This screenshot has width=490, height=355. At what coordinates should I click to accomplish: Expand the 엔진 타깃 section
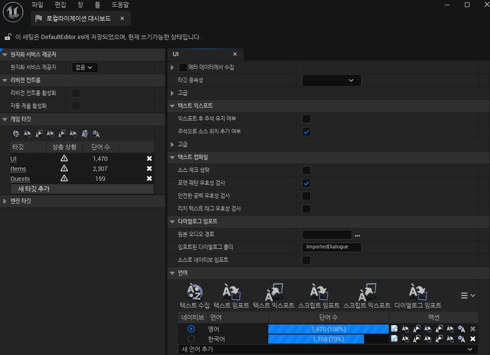tap(5, 201)
